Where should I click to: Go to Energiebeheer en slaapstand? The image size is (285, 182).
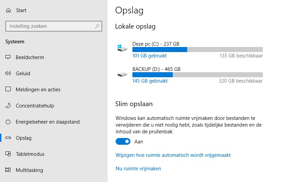[47, 122]
